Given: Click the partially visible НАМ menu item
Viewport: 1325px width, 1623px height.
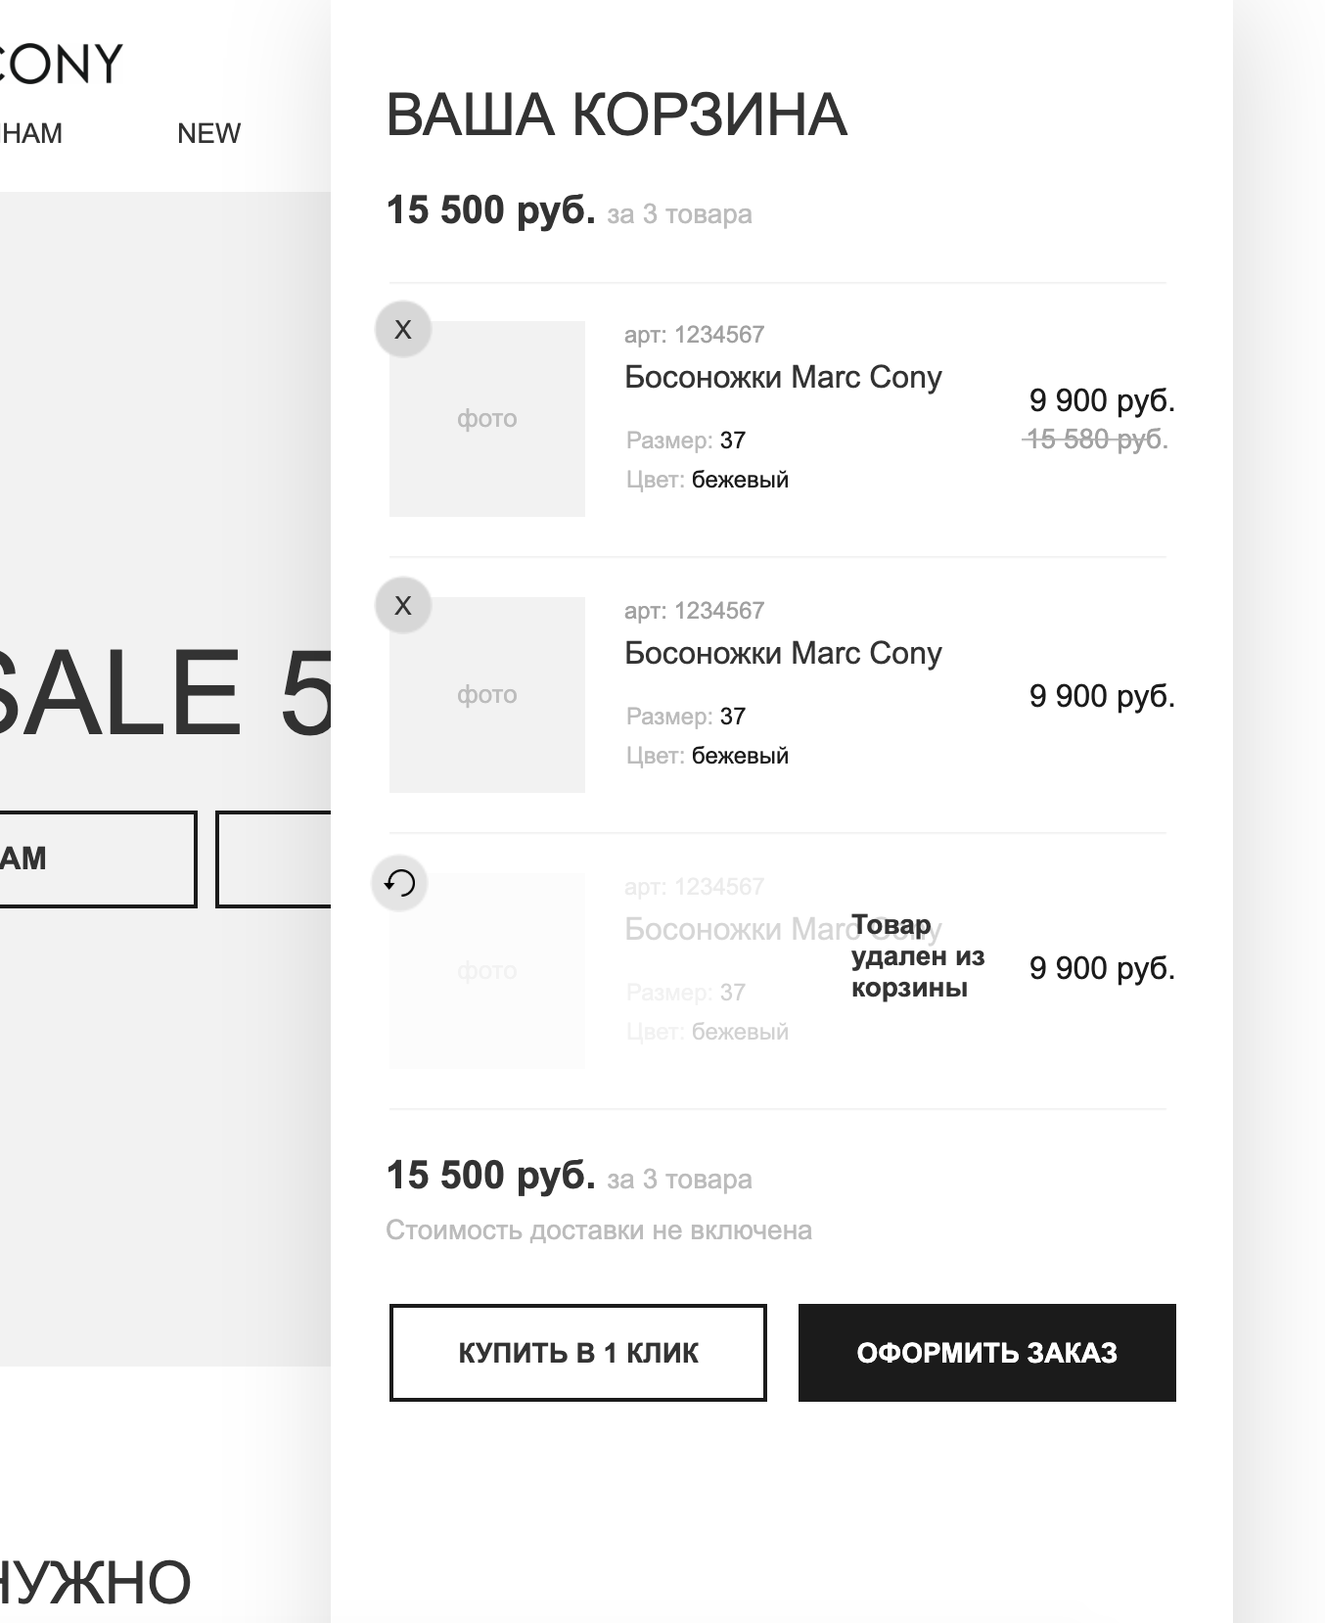Looking at the screenshot, I should [31, 133].
